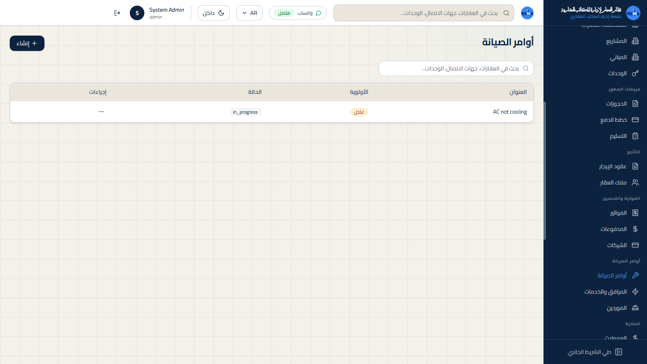Click the عاجل priority badge
This screenshot has width=647, height=364.
(x=359, y=112)
